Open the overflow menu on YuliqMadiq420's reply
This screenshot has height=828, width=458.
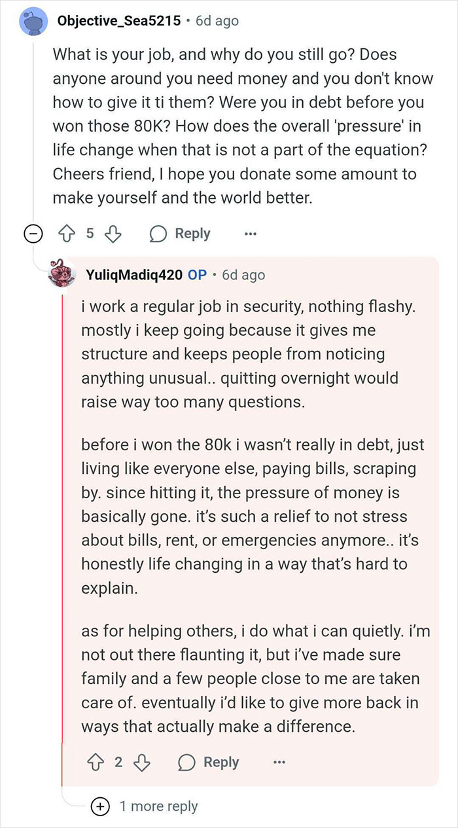[279, 762]
